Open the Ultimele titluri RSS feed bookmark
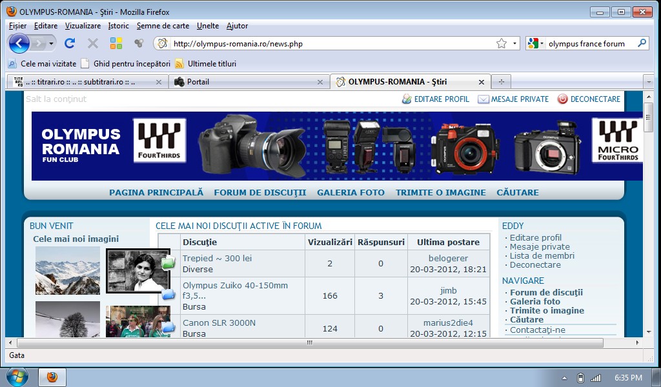This screenshot has width=661, height=387. point(206,64)
